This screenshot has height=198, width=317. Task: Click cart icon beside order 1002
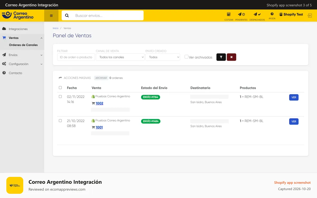93,103
